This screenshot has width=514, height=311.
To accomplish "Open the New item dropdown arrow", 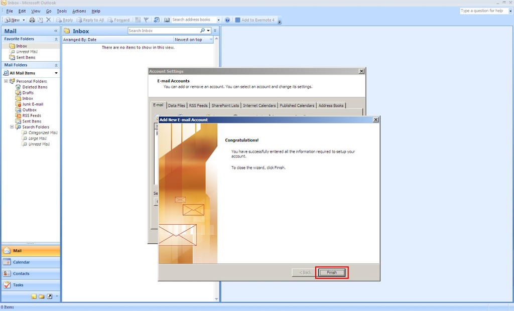I will 24,20.
